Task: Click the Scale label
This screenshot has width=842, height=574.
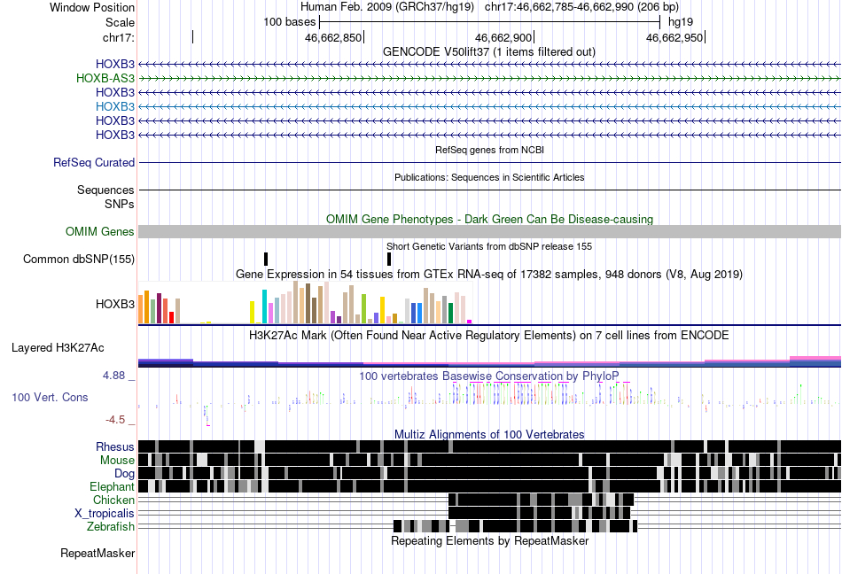Action: (x=121, y=22)
